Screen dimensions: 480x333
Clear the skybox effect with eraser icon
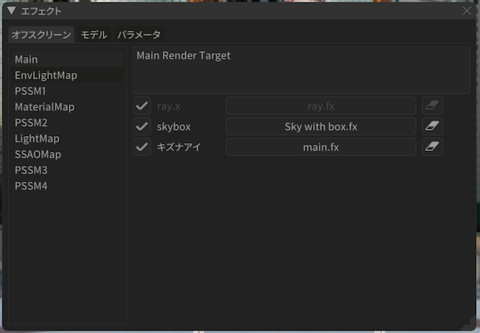pos(432,127)
